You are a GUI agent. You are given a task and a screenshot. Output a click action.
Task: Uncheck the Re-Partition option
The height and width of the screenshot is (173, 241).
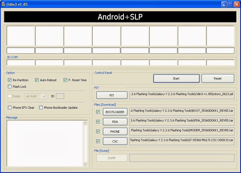(10, 80)
